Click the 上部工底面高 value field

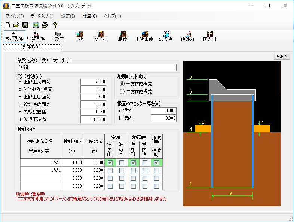pos(94,97)
